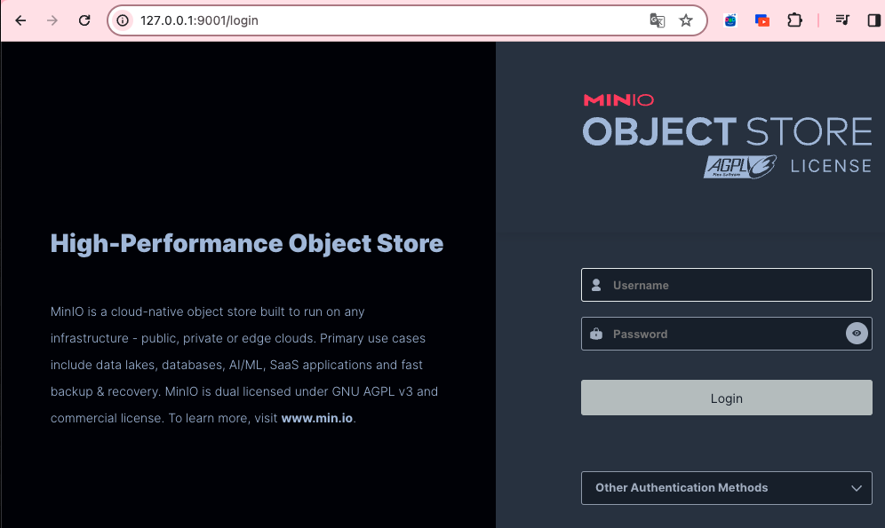Click the user silhouette icon in Username field
Image resolution: width=885 pixels, height=528 pixels.
(x=596, y=285)
